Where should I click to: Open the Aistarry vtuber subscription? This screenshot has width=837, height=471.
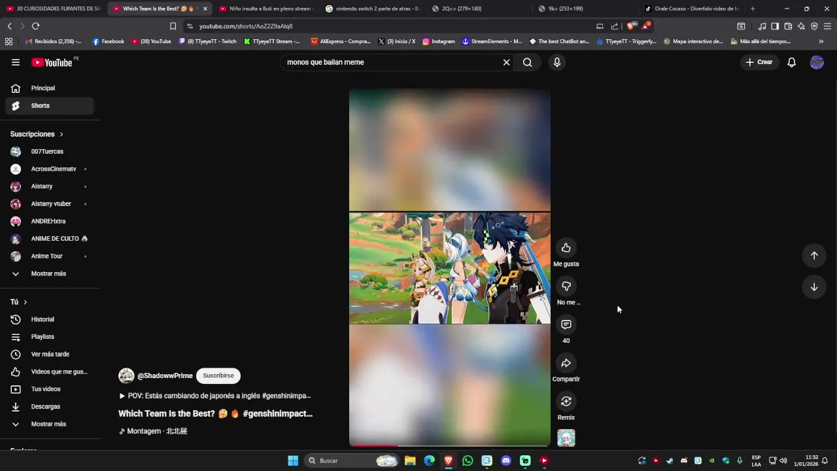[50, 204]
